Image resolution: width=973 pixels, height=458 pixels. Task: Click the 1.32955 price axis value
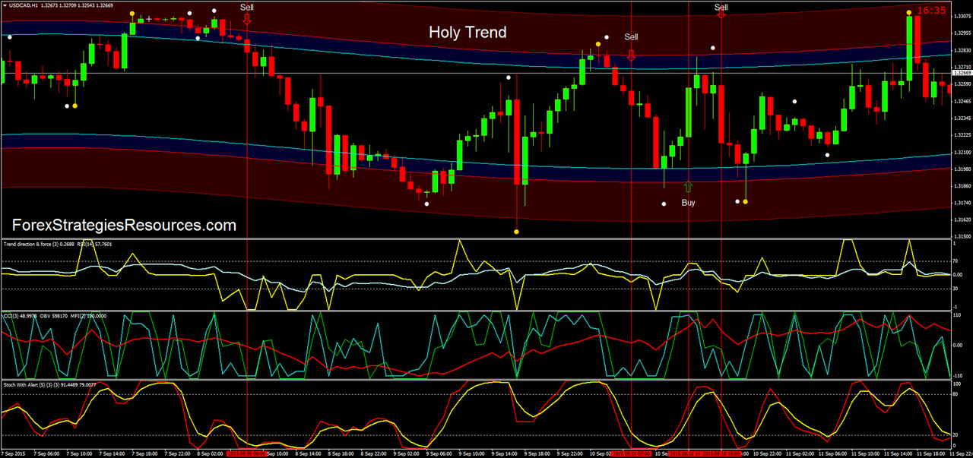coord(962,33)
